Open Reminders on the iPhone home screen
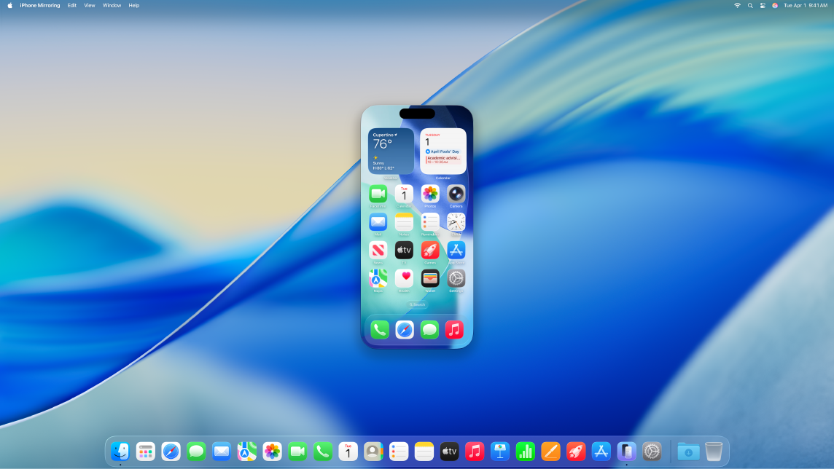Screen dimensions: 834x469 pyautogui.click(x=430, y=222)
